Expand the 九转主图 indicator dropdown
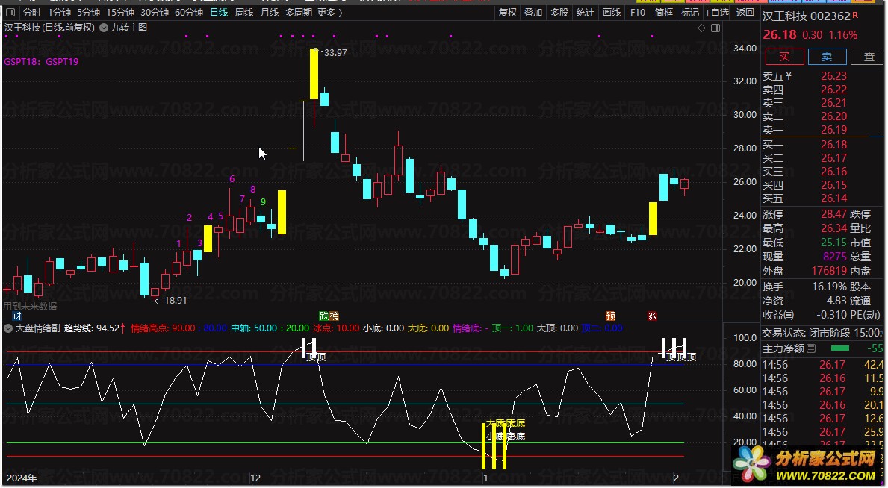 pos(105,28)
